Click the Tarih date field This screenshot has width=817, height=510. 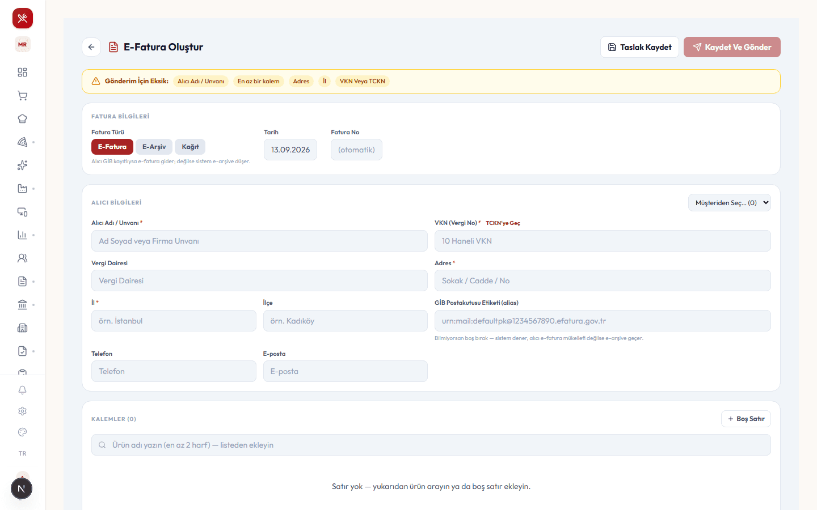(290, 150)
